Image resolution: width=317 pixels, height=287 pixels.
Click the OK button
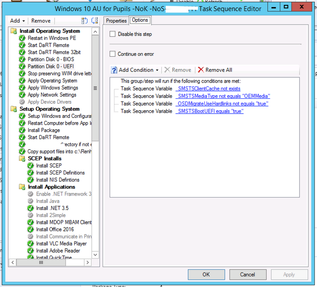tap(206, 274)
